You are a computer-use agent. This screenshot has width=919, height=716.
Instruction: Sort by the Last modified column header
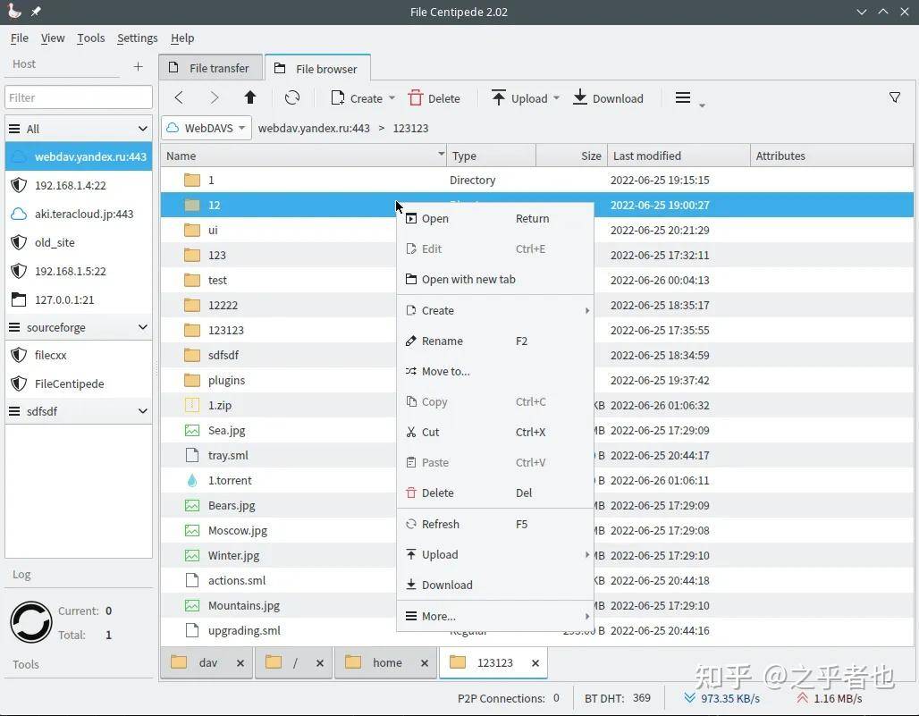[679, 156]
